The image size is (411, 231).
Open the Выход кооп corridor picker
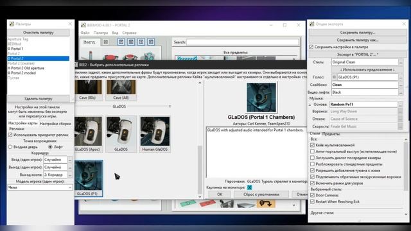coord(70,175)
